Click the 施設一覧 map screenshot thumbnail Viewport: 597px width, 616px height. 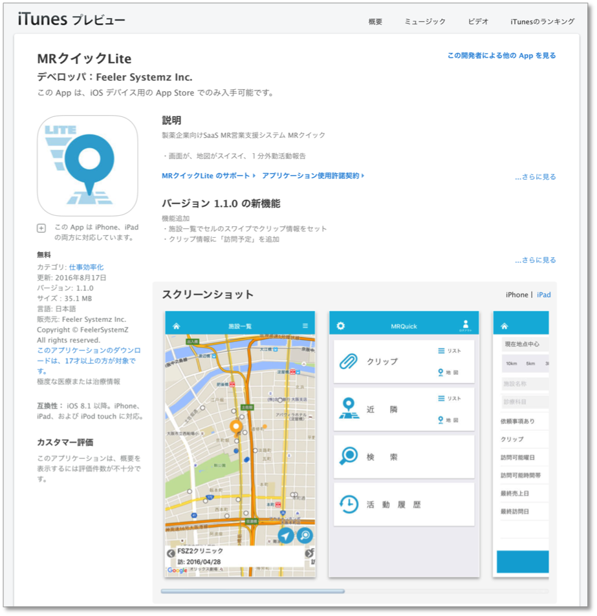coord(240,444)
